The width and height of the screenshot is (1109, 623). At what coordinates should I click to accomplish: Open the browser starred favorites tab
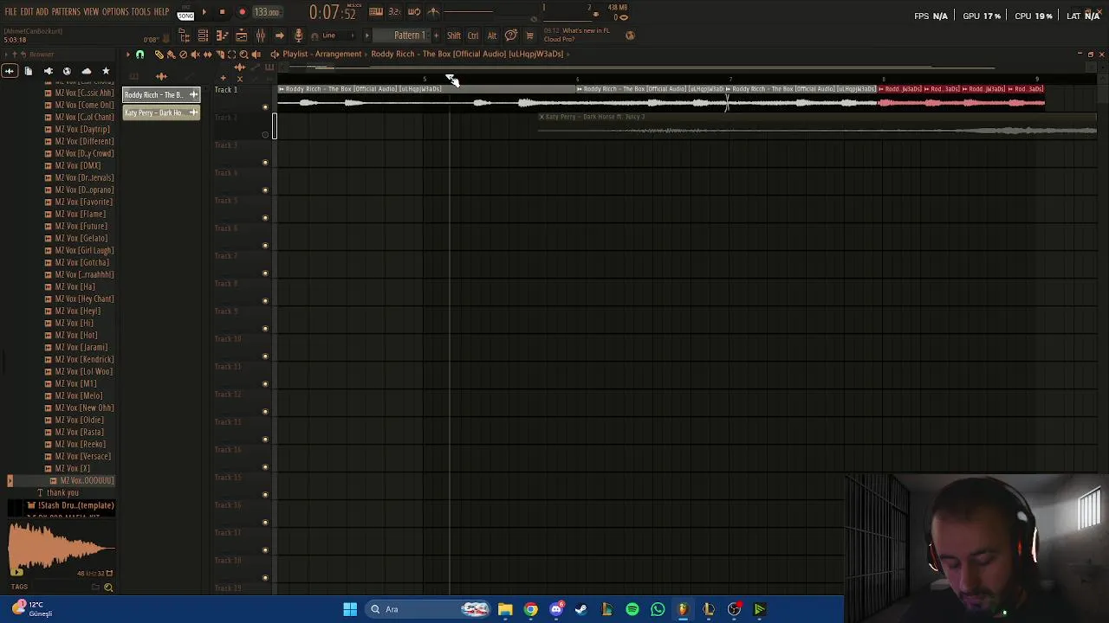click(x=106, y=71)
